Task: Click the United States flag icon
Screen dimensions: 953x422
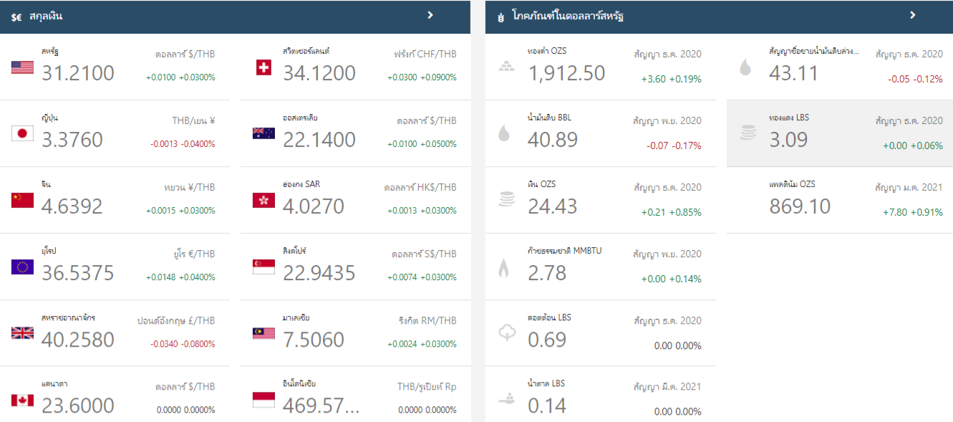Action: click(x=22, y=67)
